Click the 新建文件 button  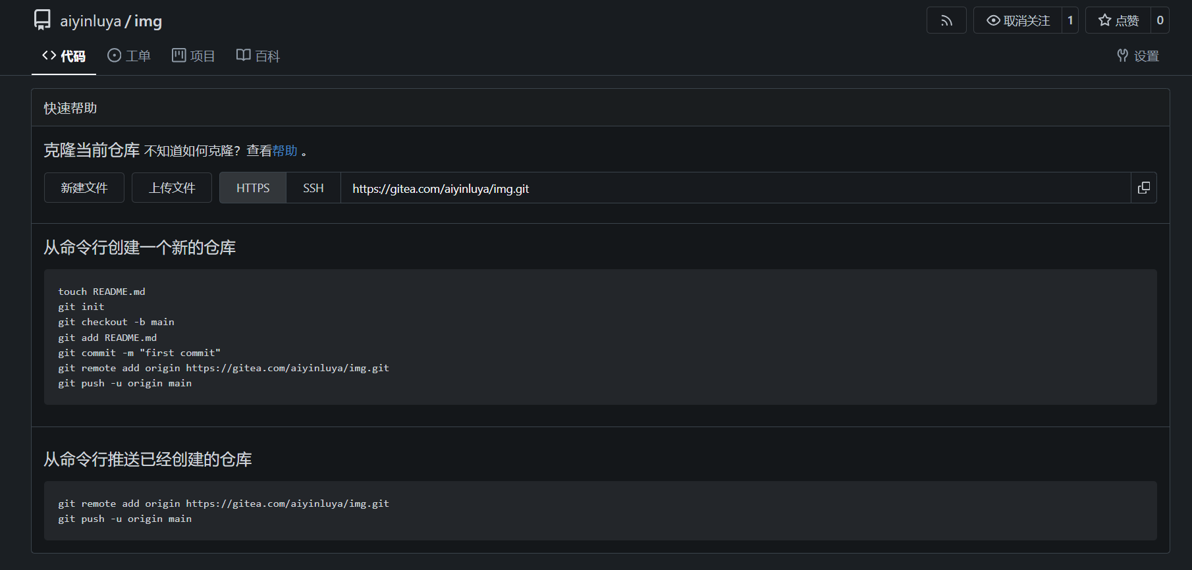(84, 188)
